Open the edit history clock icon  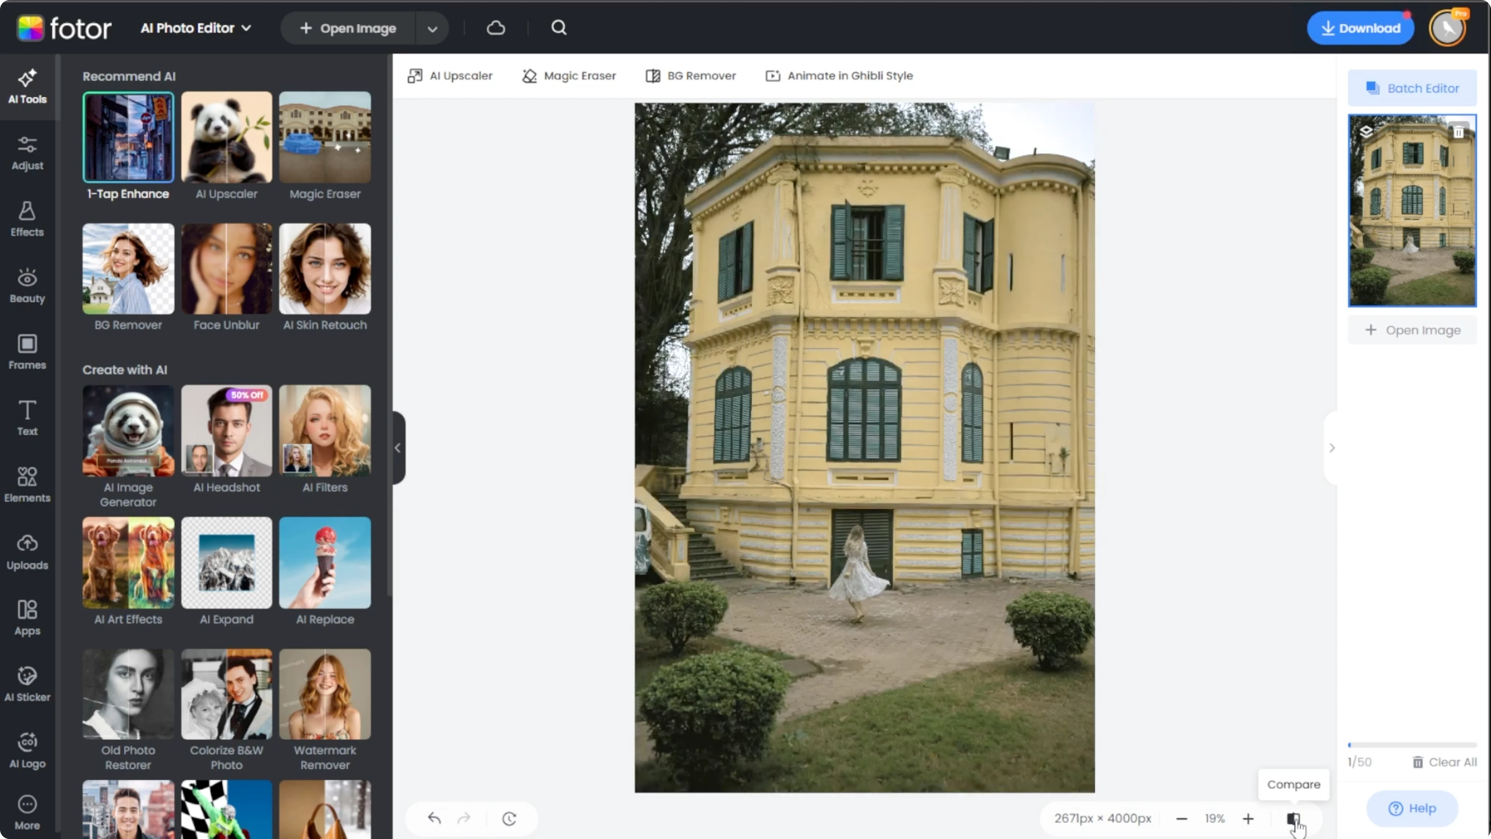tap(509, 818)
